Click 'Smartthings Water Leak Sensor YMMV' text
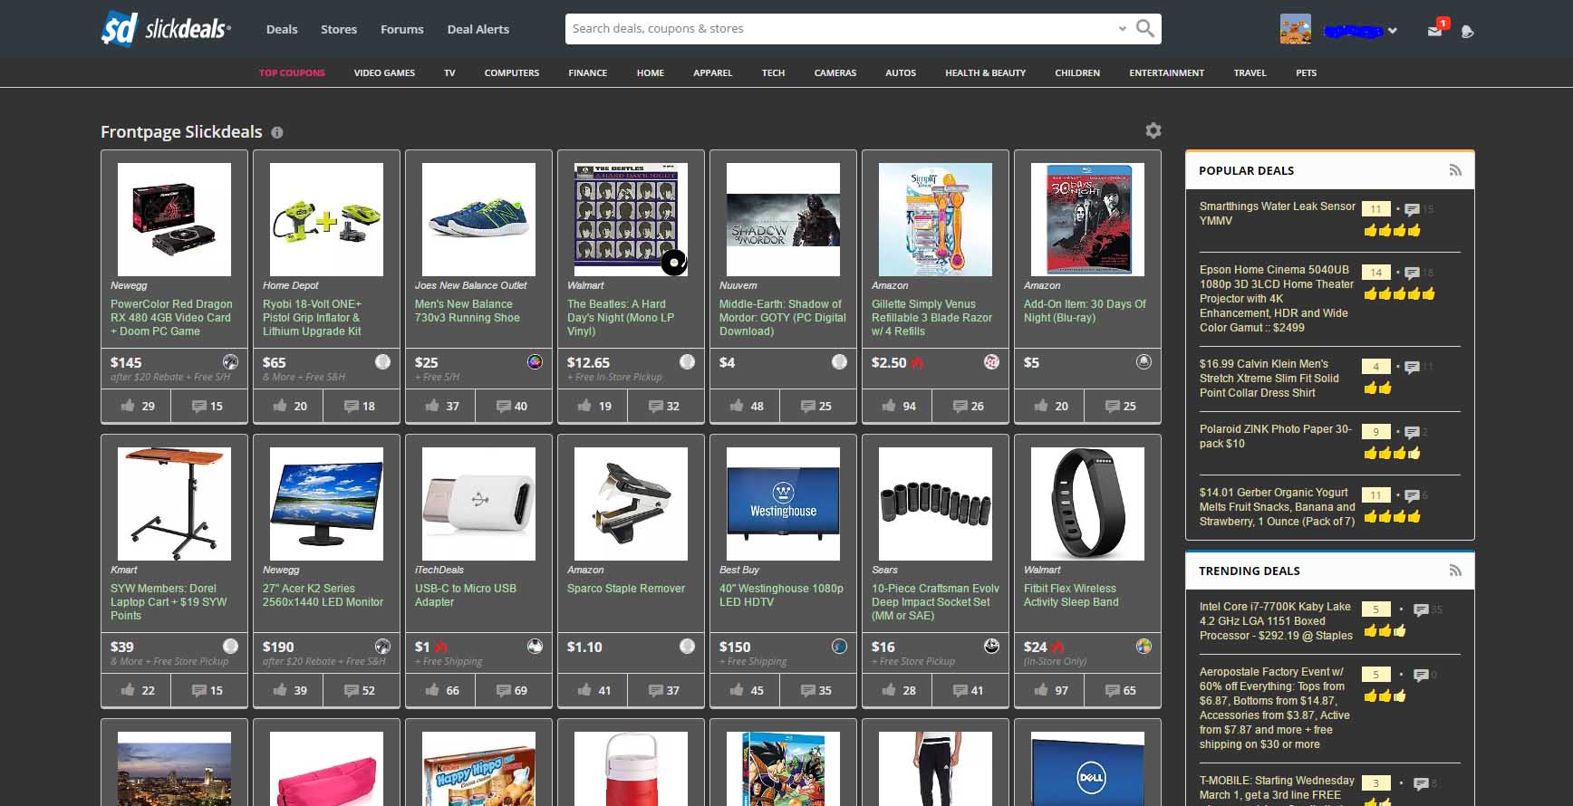 (1278, 214)
